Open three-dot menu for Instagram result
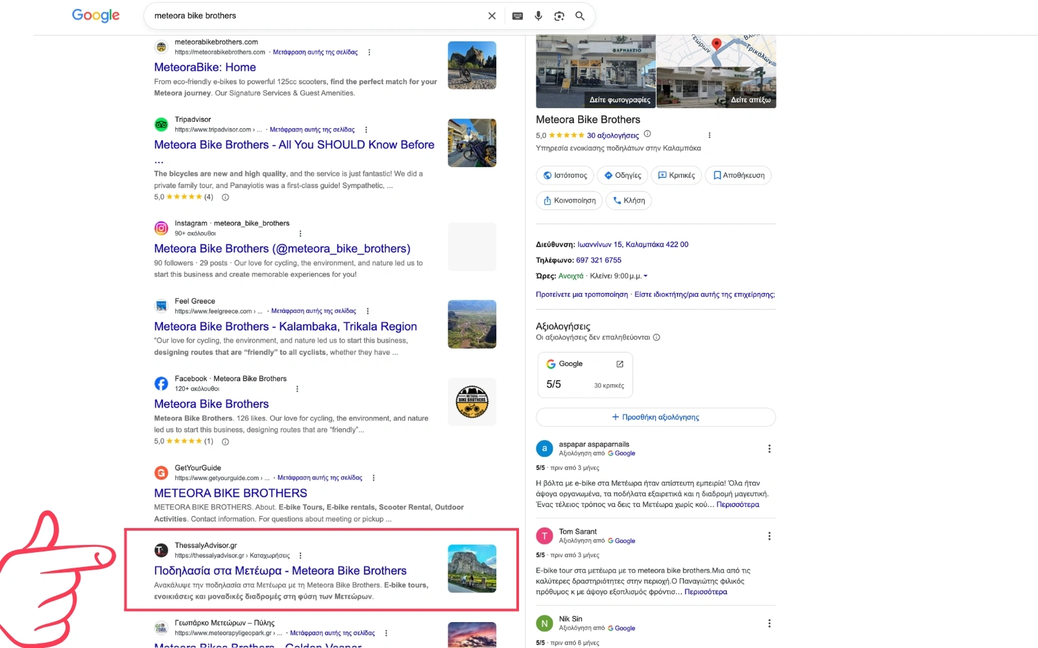This screenshot has height=648, width=1038. [x=300, y=233]
